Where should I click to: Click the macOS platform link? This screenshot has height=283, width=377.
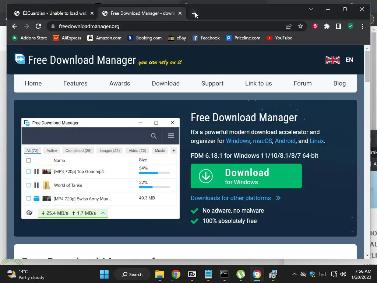[x=263, y=141]
